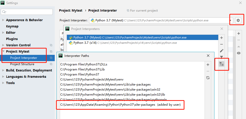Image resolution: width=246 pixels, height=119 pixels.
Task: Expand Version Control settings node
Action: 3,45
